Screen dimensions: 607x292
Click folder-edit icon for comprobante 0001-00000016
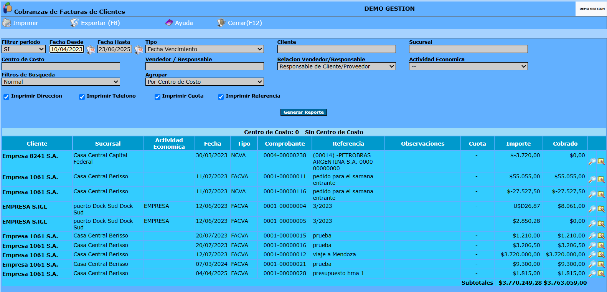[x=601, y=246]
